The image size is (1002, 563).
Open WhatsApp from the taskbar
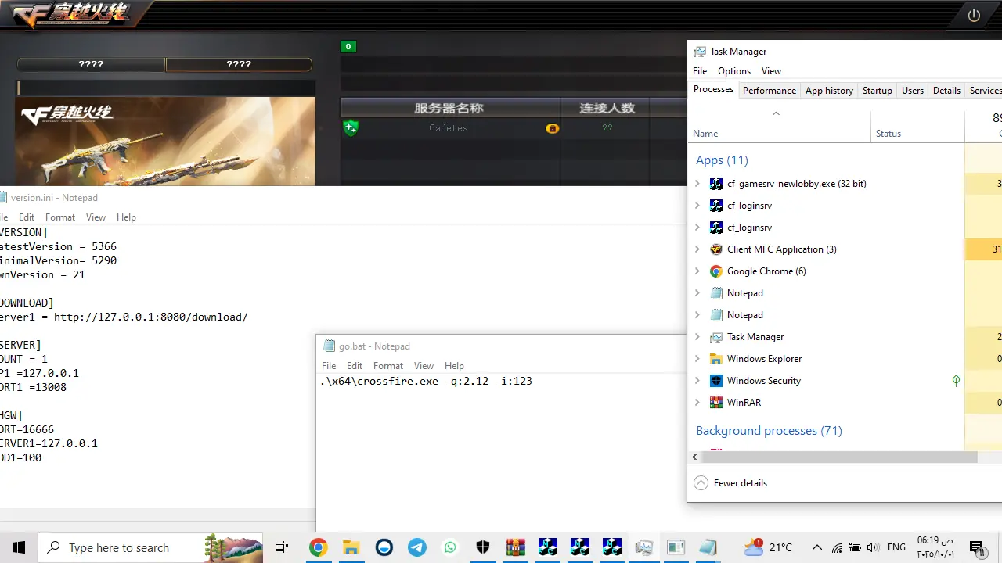click(450, 547)
